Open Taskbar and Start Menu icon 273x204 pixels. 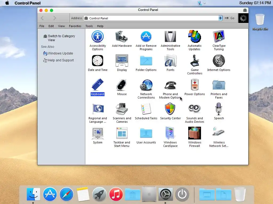[x=122, y=133]
